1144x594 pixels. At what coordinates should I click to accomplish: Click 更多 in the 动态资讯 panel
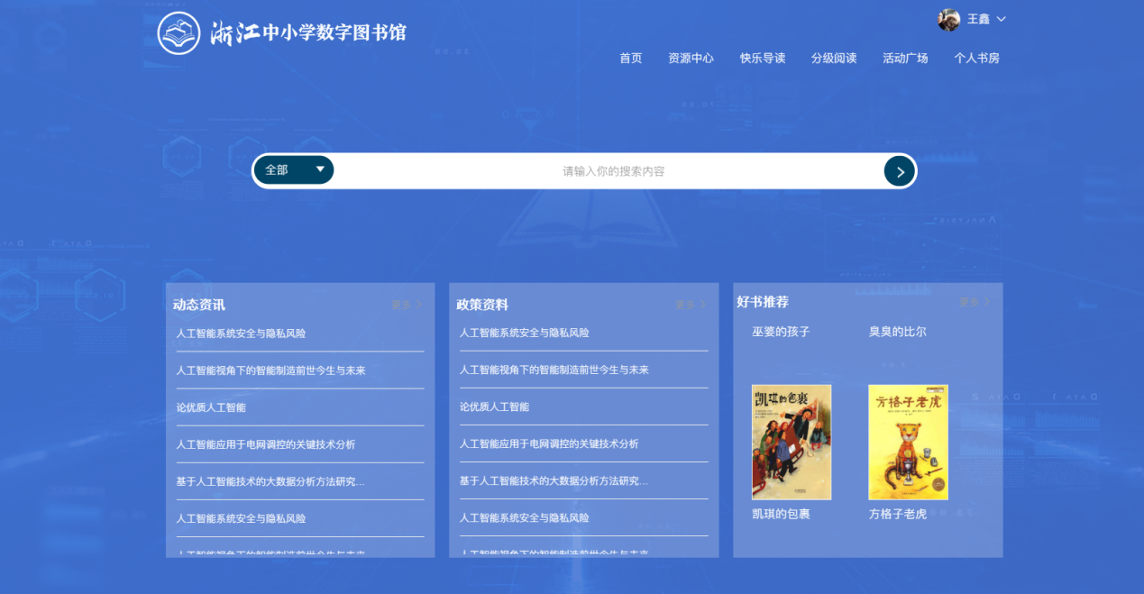click(x=406, y=305)
